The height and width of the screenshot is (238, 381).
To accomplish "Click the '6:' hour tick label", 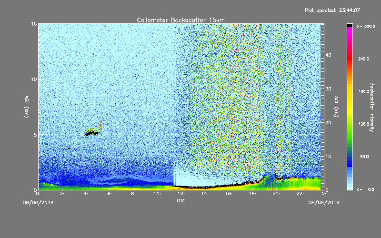I will click(110, 194).
